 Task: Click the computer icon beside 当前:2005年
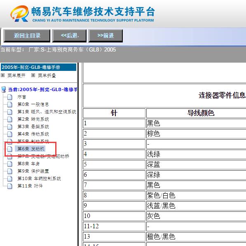point(3,89)
